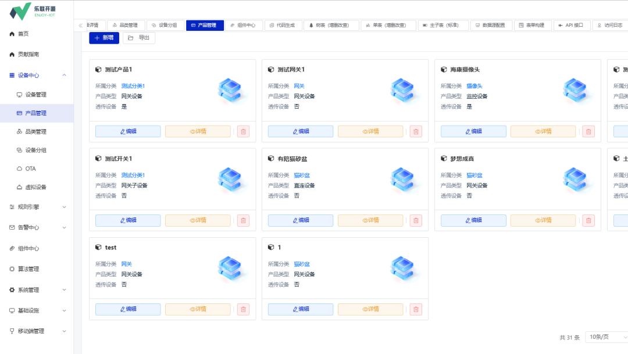Click trash icon on 测试开关1 card

pyautogui.click(x=243, y=220)
